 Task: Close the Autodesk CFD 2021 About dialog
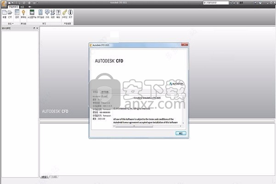pos(185,45)
